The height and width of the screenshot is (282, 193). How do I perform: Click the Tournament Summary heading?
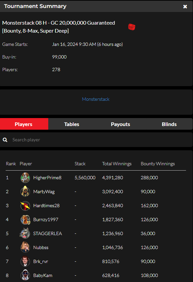(x=35, y=6)
